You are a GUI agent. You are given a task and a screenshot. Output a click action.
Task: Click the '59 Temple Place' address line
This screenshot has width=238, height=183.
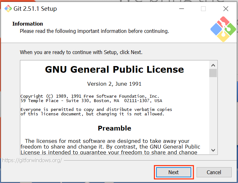(91, 101)
